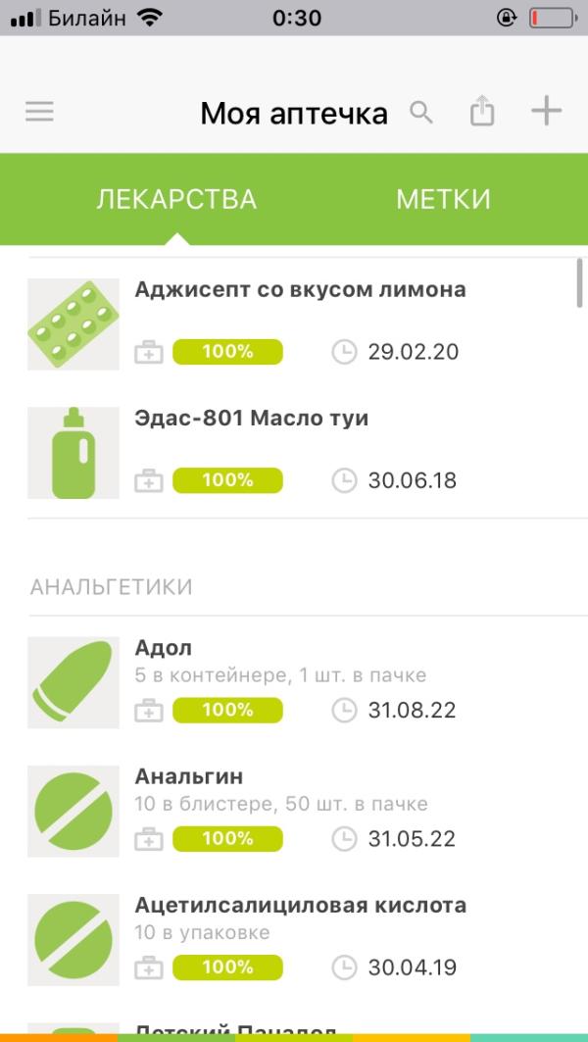The image size is (588, 1042).
Task: Tap the clock icon beside 31.05.22
Action: tap(344, 839)
